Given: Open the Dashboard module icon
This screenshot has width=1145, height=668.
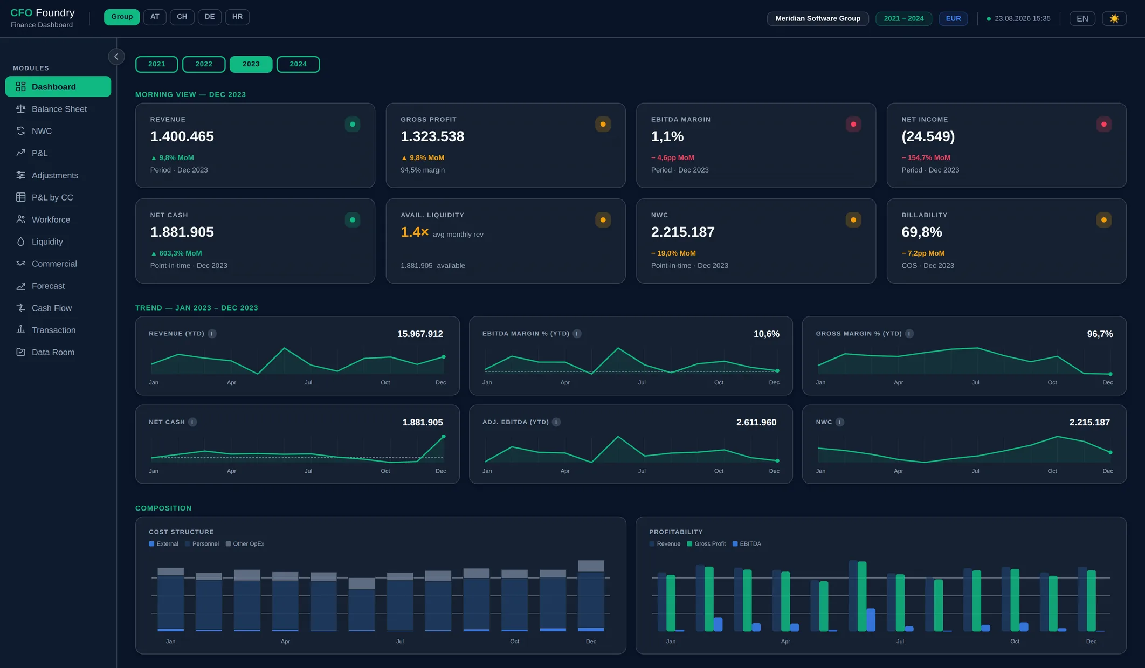Looking at the screenshot, I should tap(20, 87).
